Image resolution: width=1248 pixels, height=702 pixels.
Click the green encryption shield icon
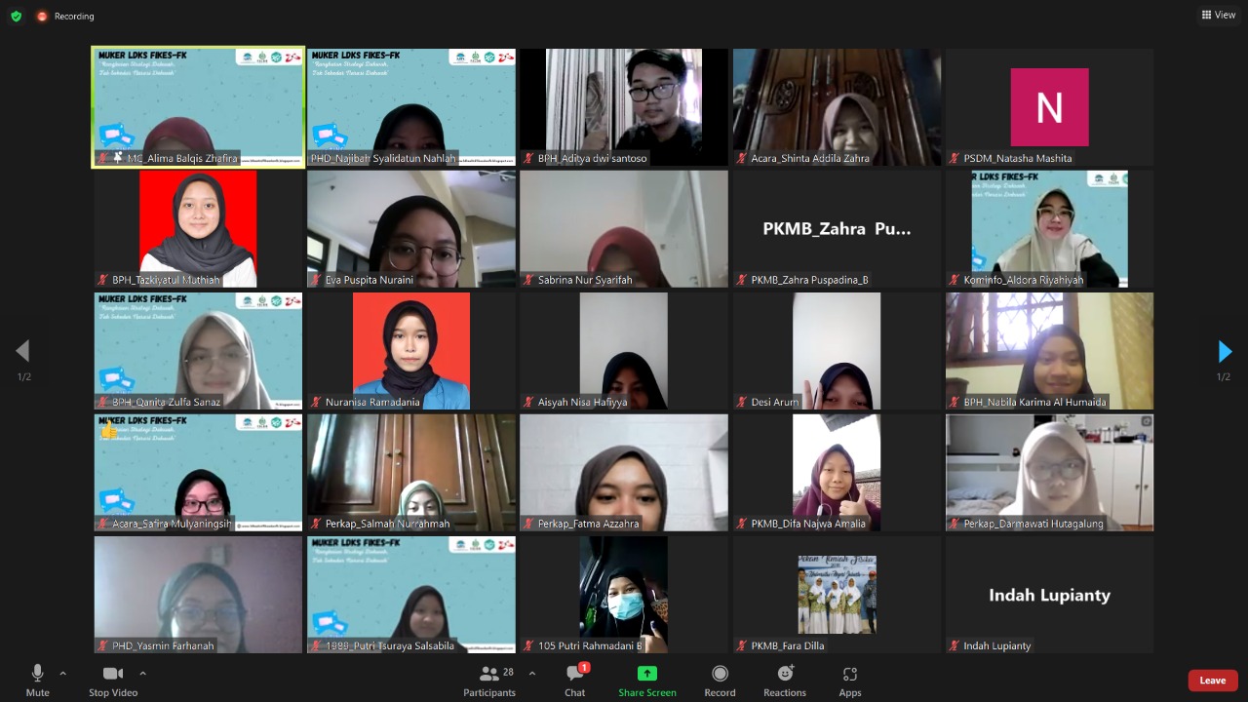(x=16, y=16)
